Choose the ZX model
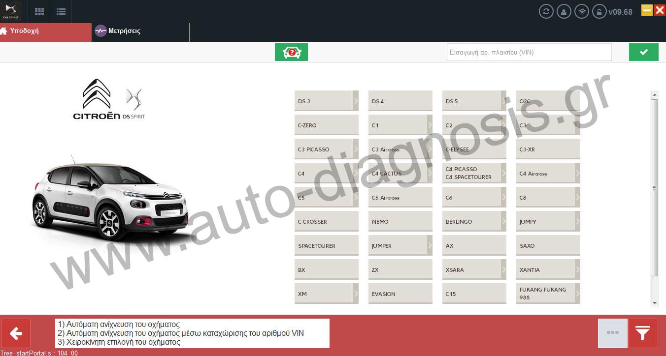Viewport: 666px width, 356px height. (x=400, y=269)
